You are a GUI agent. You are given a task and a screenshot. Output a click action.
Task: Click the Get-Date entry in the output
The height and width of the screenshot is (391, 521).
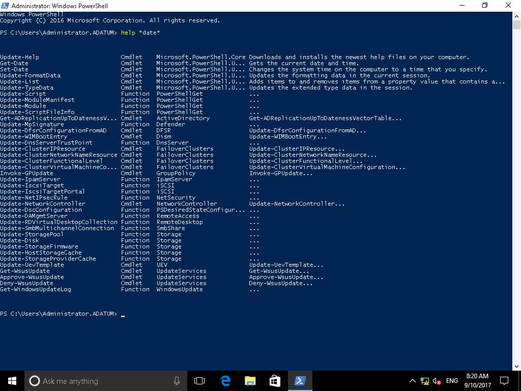(14, 63)
